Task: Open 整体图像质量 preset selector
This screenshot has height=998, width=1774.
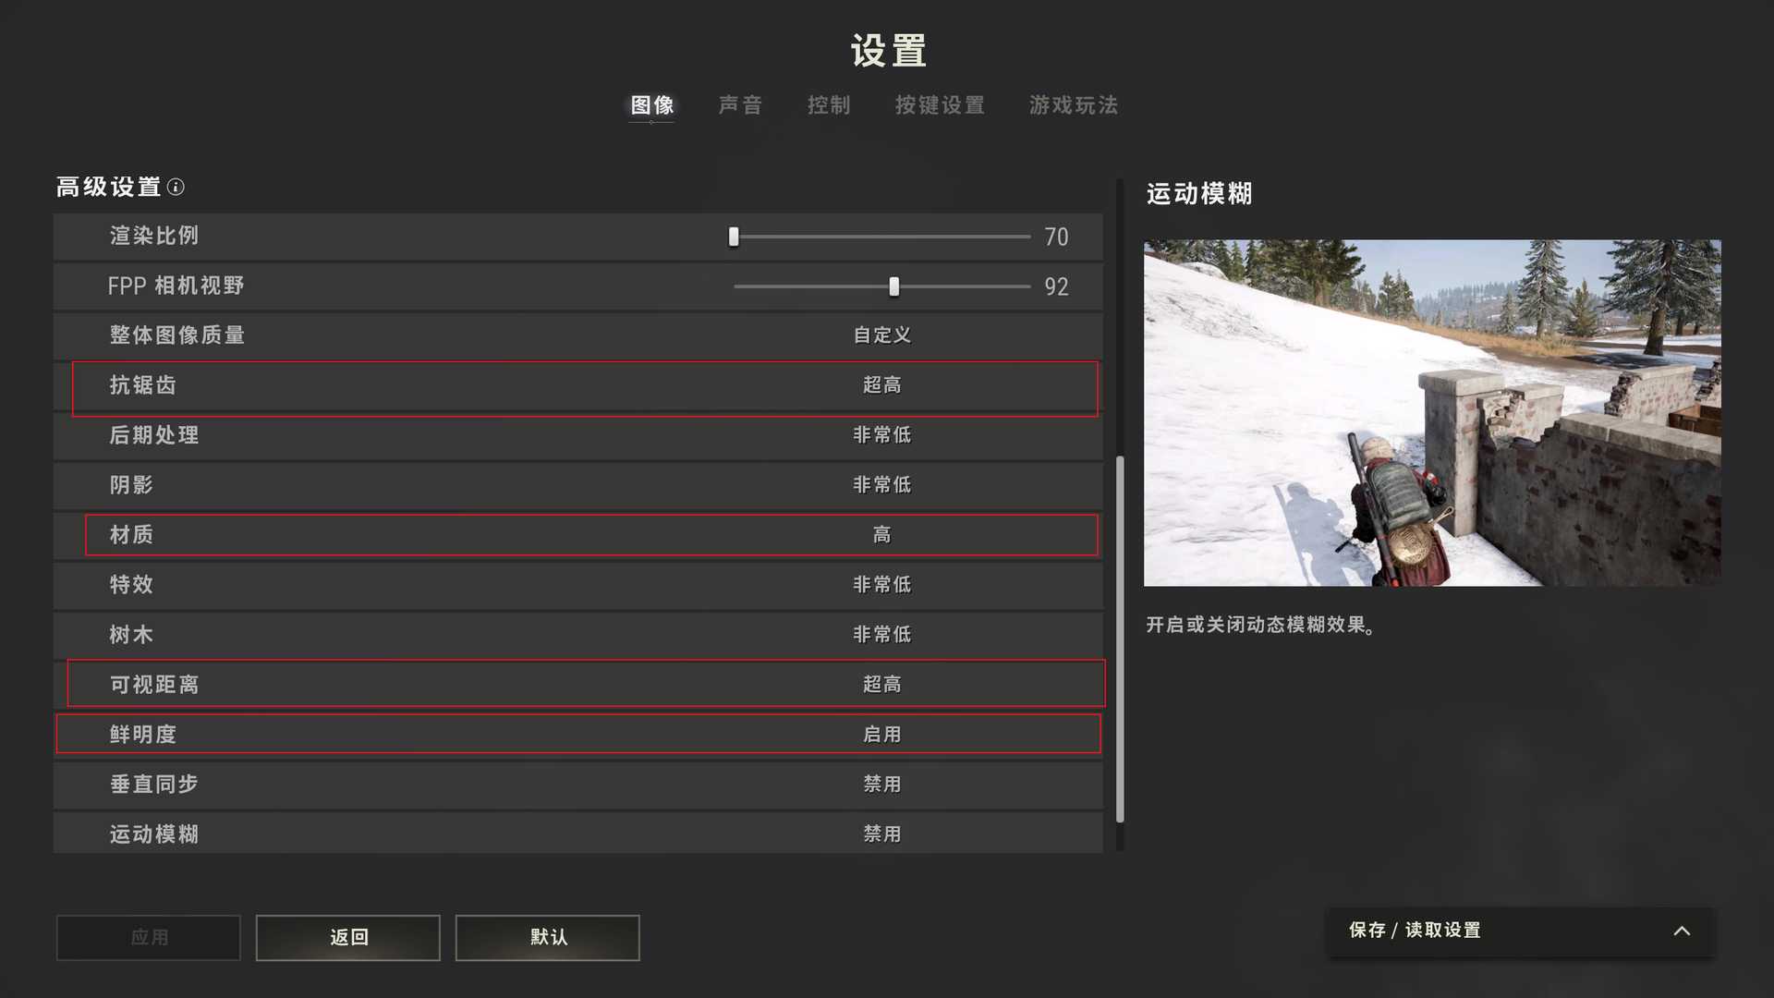Action: click(x=881, y=335)
